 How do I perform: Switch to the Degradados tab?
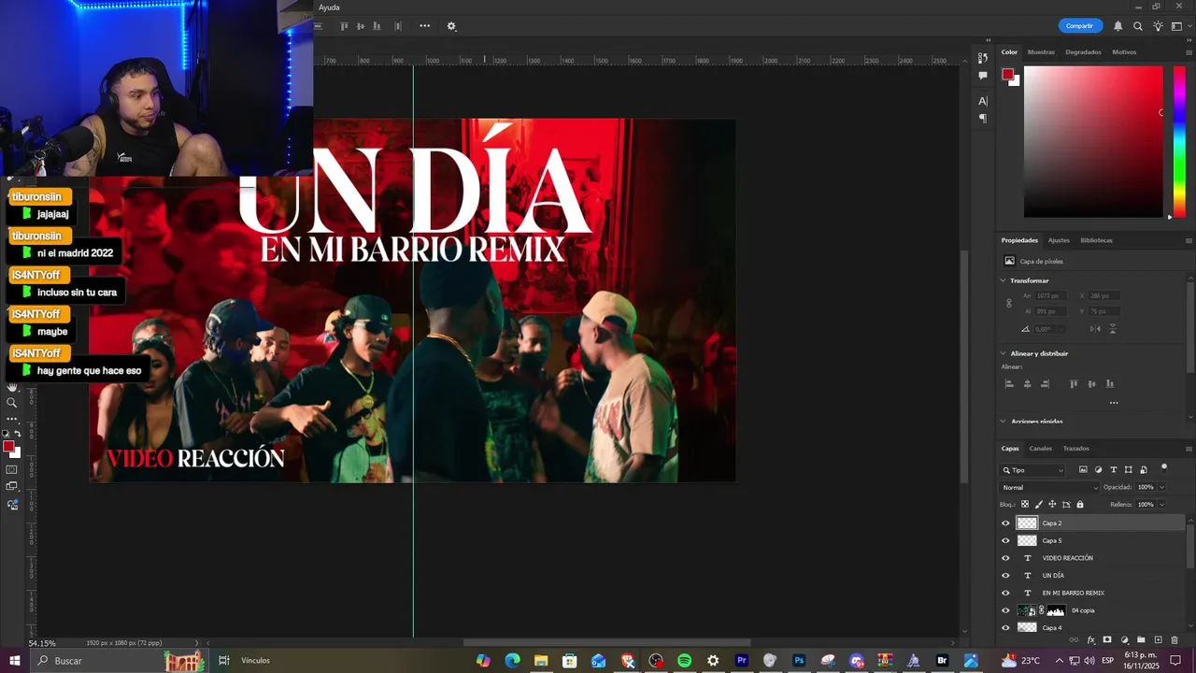1083,52
